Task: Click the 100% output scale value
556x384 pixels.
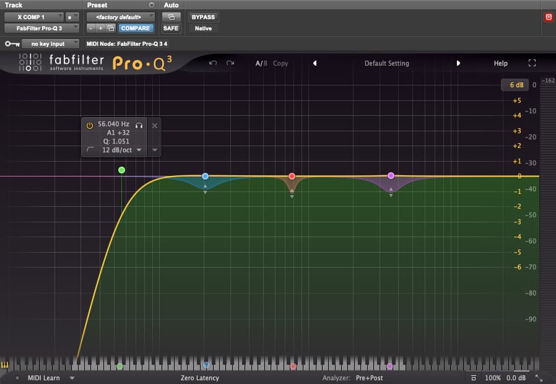Action: [x=492, y=378]
